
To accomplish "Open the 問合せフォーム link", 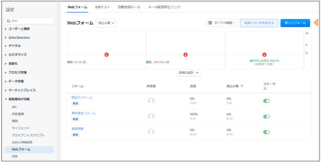I will [82, 97].
